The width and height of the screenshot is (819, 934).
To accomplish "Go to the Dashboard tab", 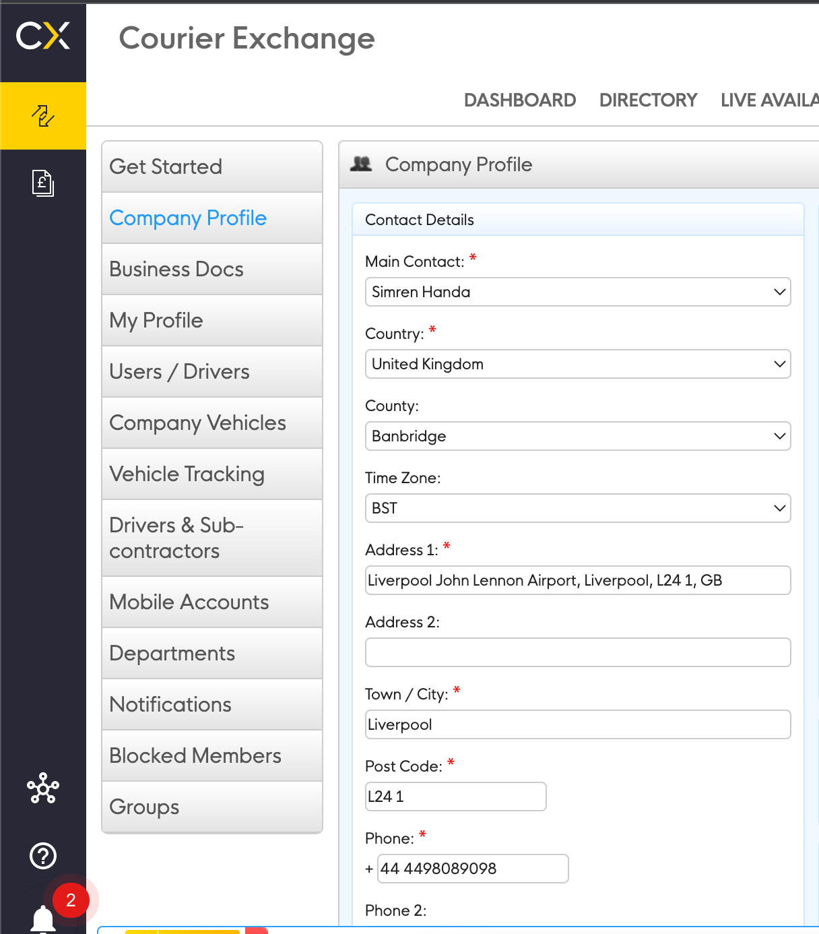I will 520,100.
